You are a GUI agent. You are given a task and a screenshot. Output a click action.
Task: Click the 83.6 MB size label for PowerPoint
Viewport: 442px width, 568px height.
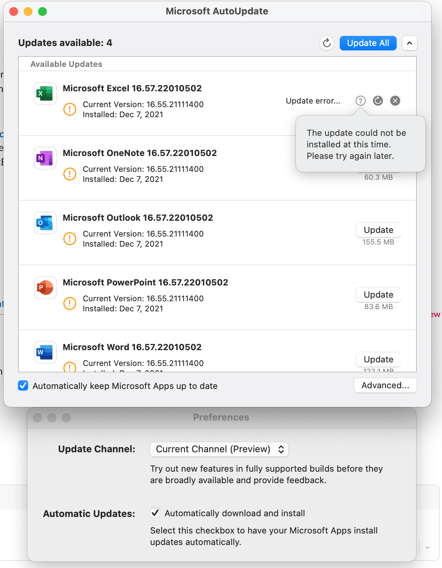coord(378,307)
